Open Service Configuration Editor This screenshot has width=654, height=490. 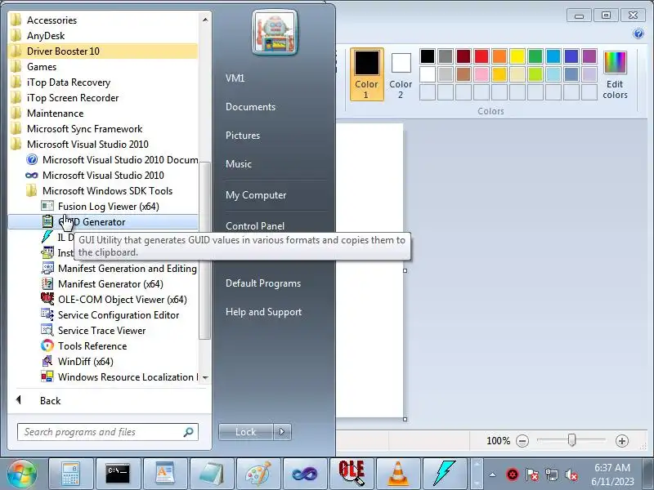[x=110, y=315]
